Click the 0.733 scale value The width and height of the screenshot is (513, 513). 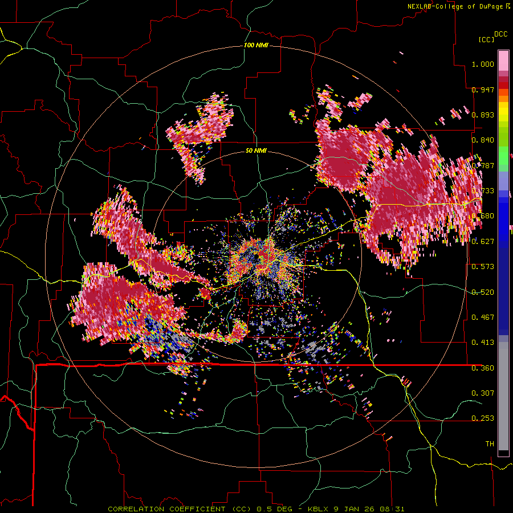(x=483, y=191)
